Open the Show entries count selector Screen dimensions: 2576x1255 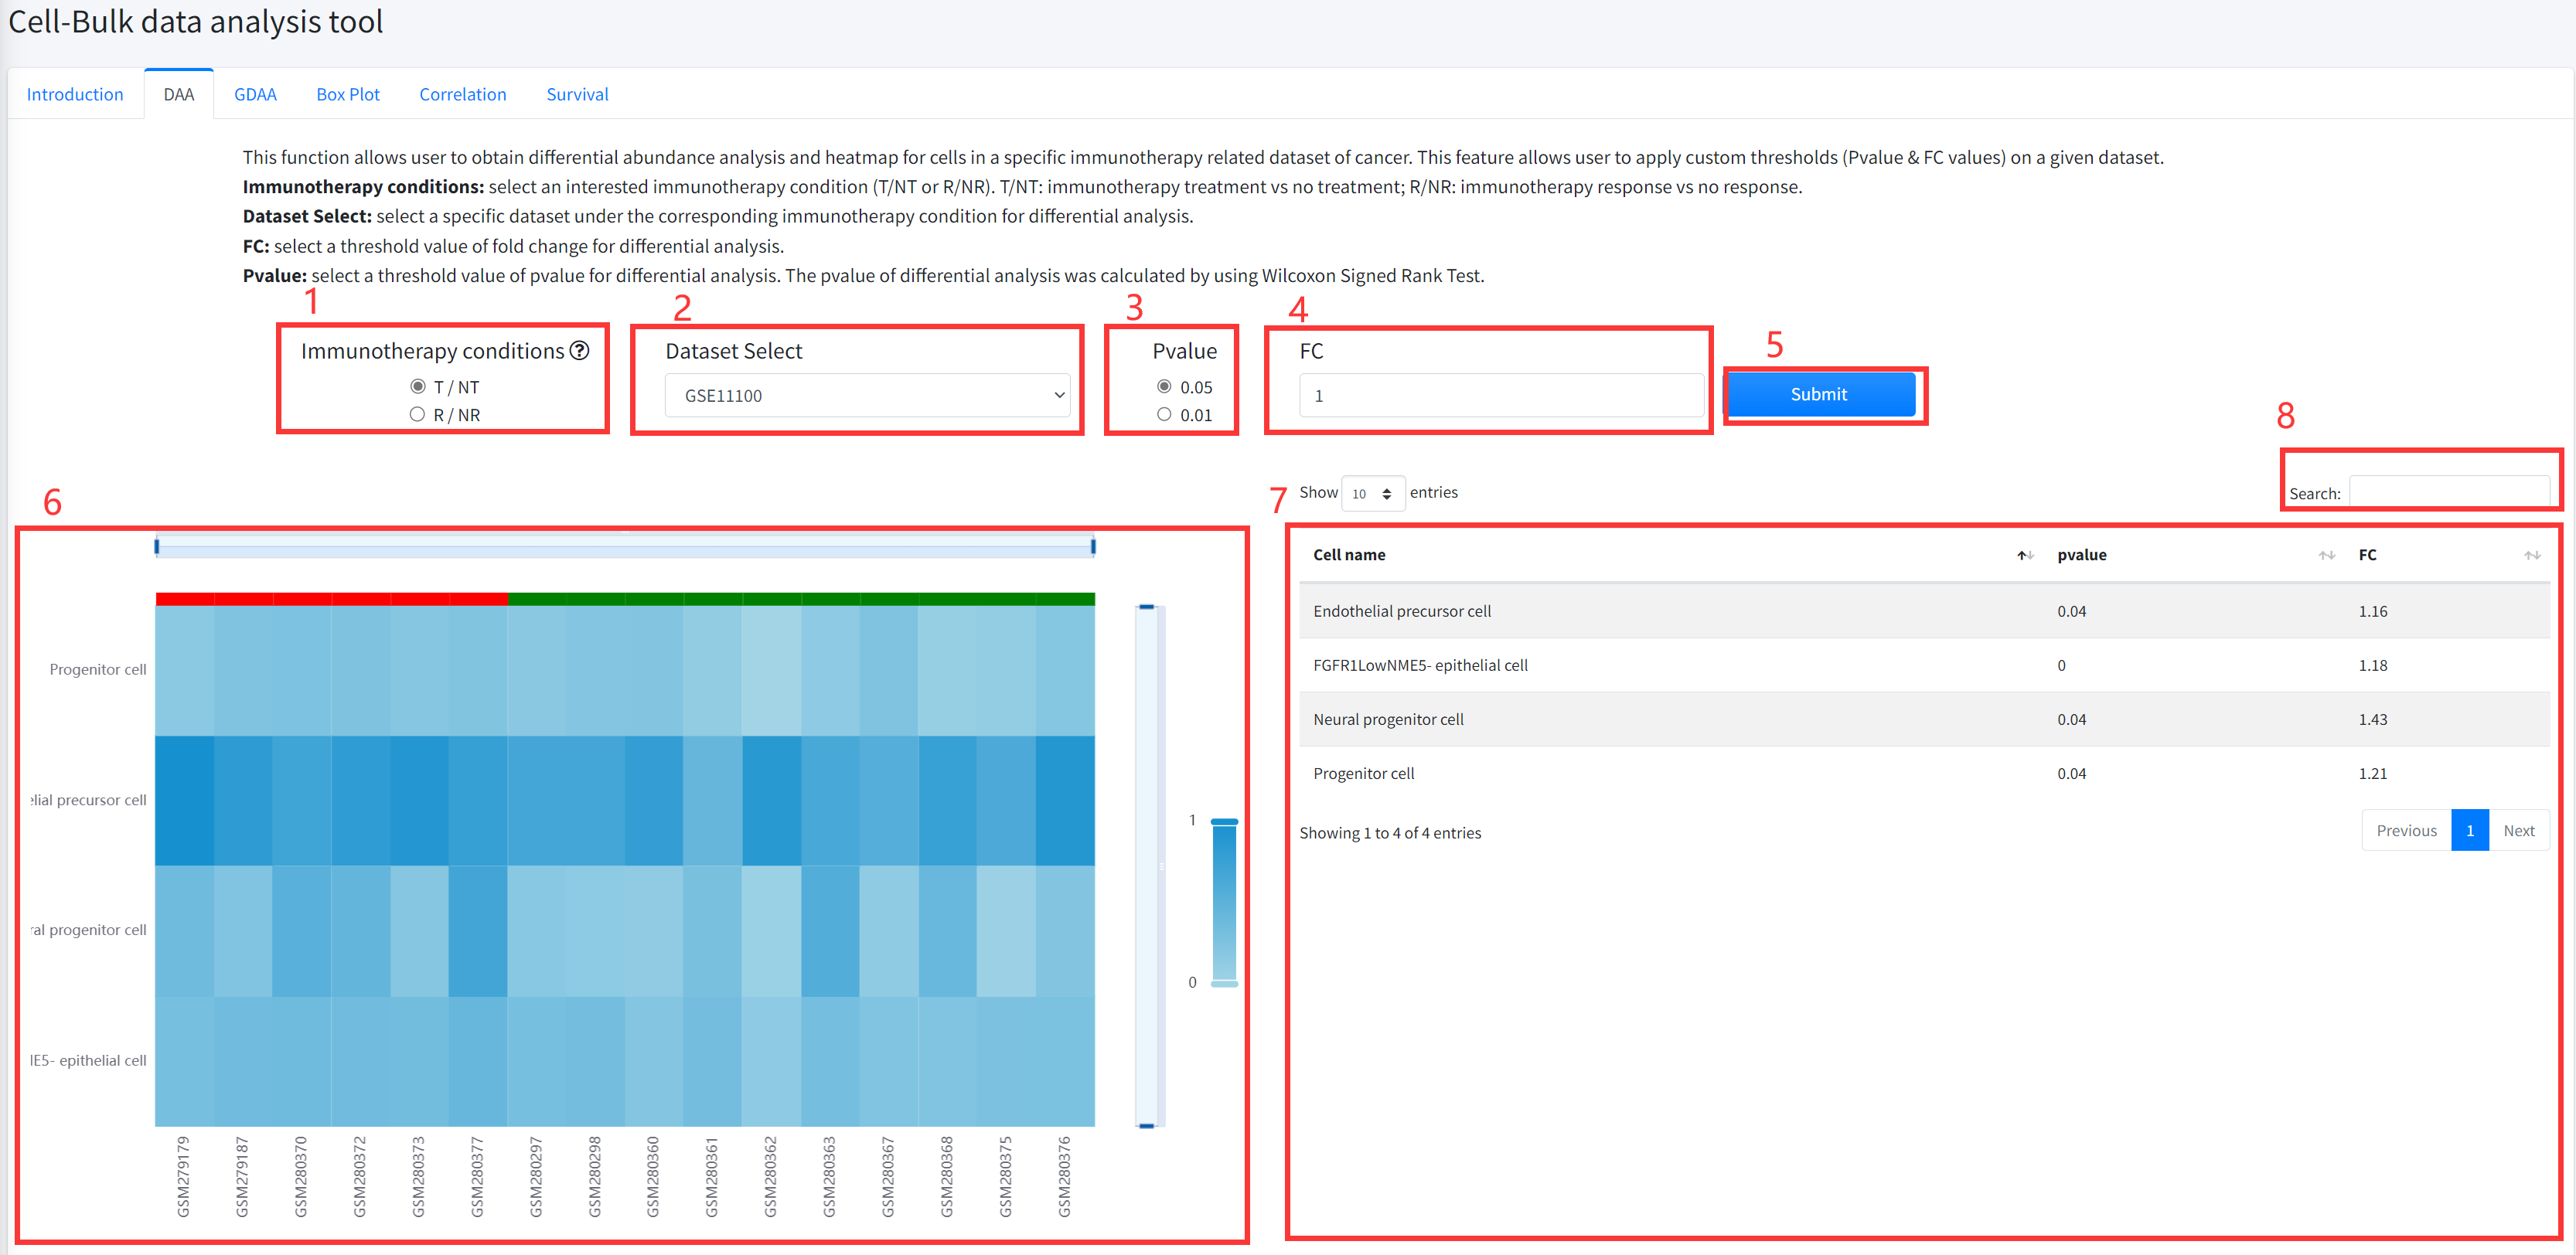pos(1372,494)
